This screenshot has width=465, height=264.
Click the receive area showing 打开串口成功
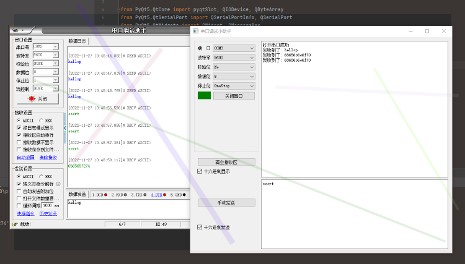[x=355, y=109]
